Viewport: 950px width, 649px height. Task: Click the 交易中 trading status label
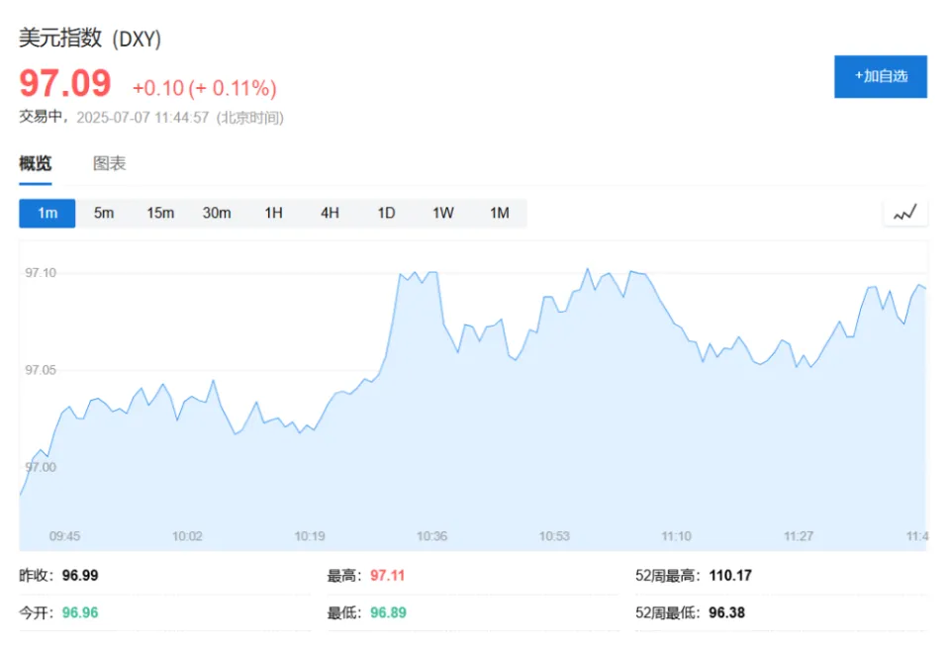tap(40, 117)
